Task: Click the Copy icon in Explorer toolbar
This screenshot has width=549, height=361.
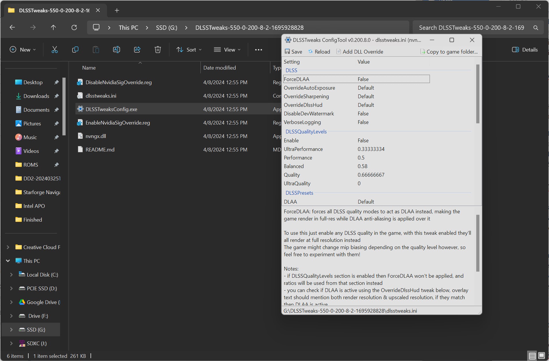Action: click(x=75, y=50)
